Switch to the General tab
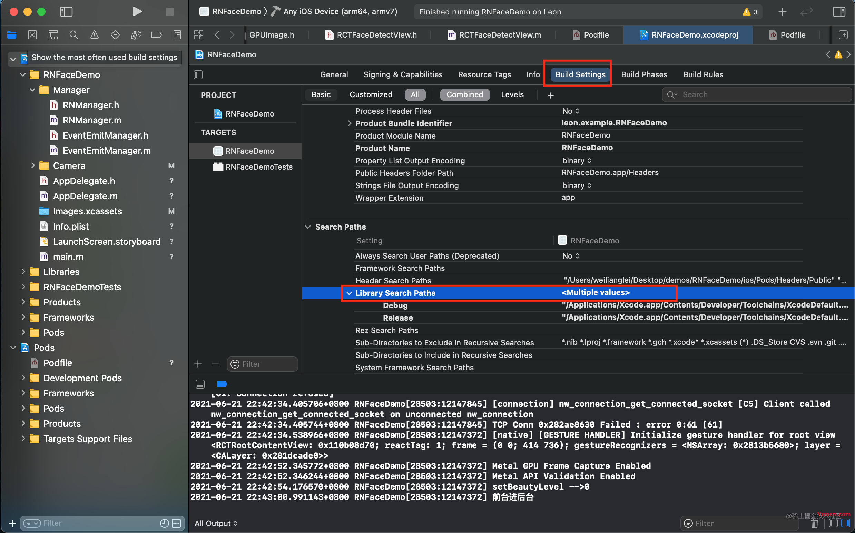Viewport: 855px width, 533px height. (334, 75)
